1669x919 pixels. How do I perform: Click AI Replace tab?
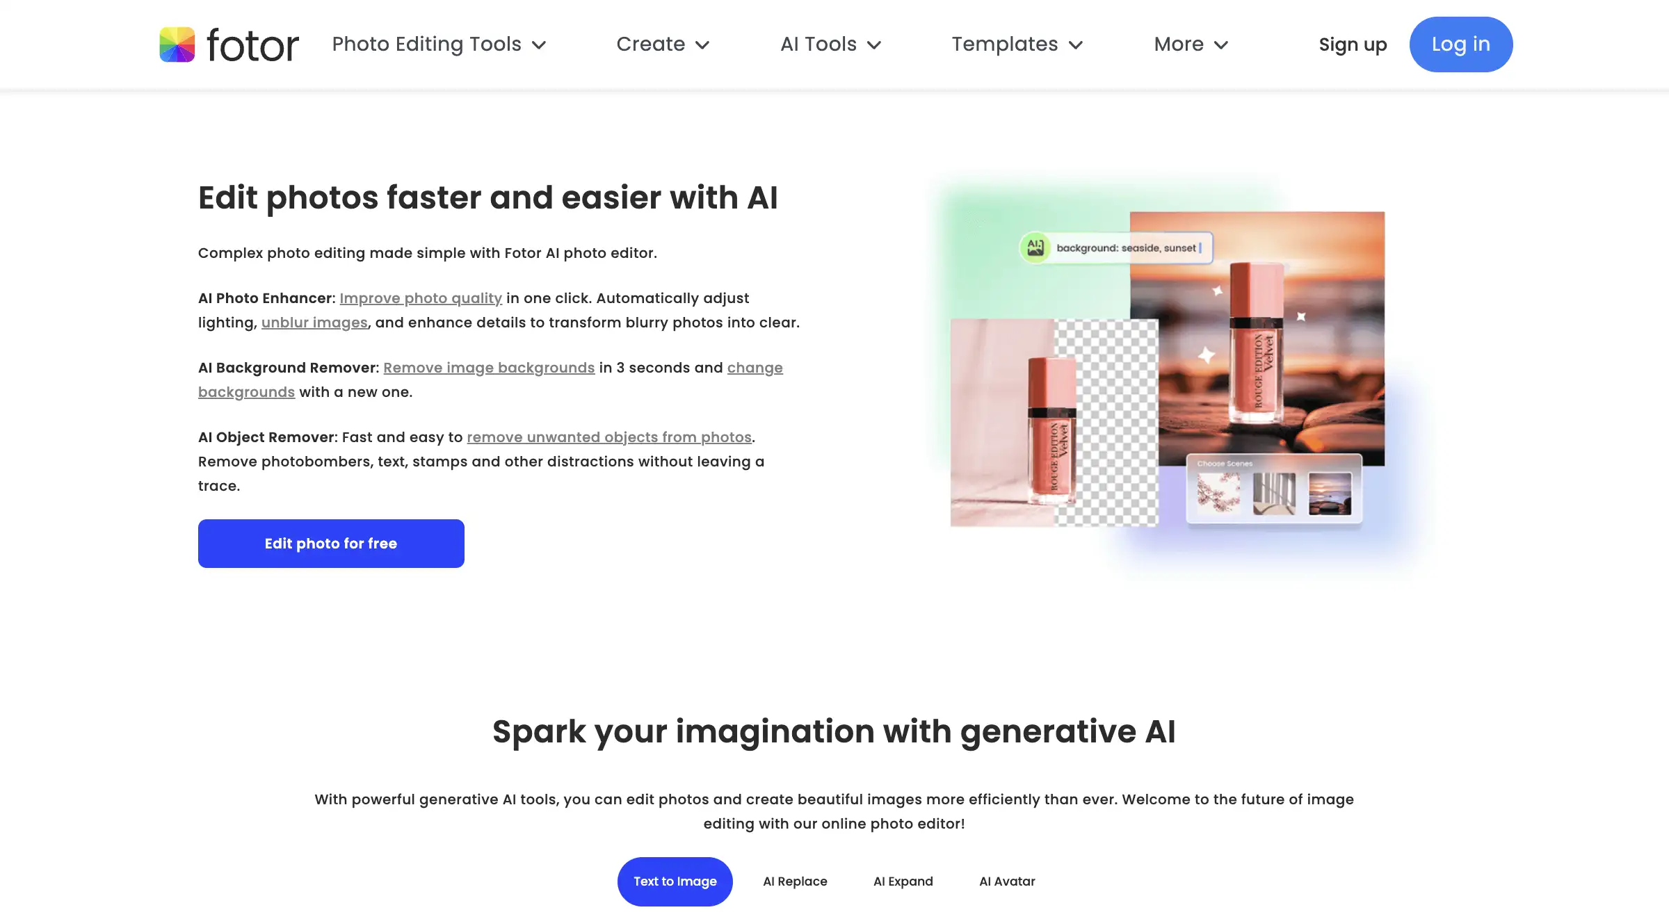tap(794, 881)
